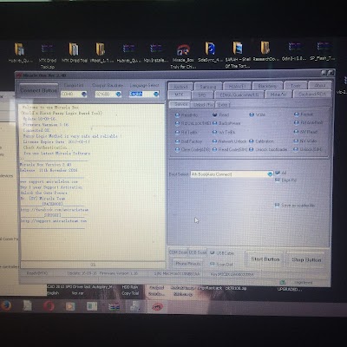The width and height of the screenshot is (347, 347).
Task: Switch to the Android tab
Action: pos(180,87)
